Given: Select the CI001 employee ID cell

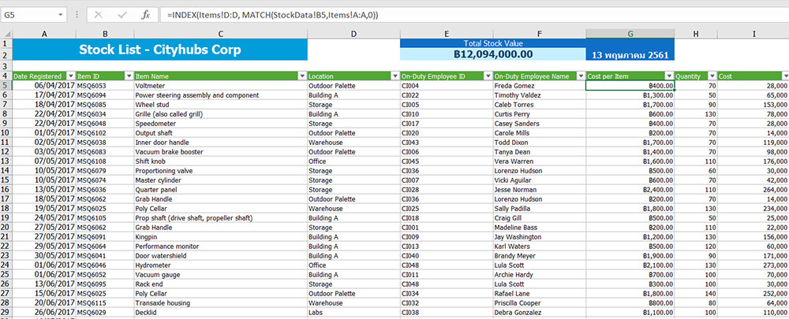Looking at the screenshot, I should click(x=447, y=228).
